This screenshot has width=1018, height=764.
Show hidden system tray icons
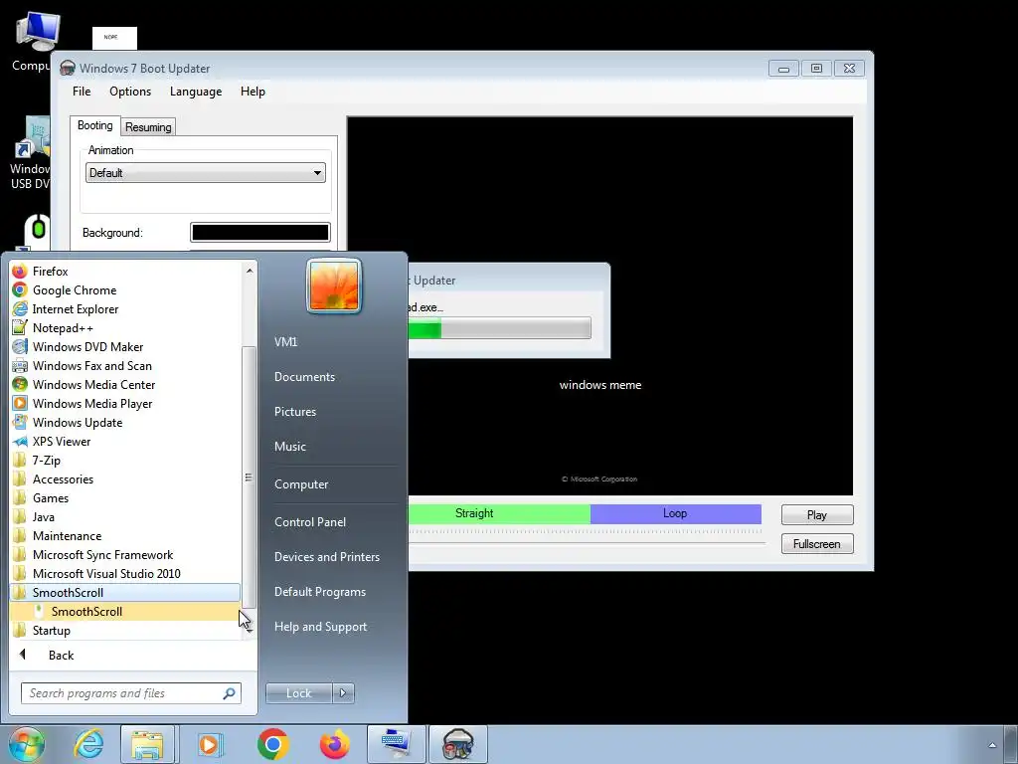pos(992,745)
